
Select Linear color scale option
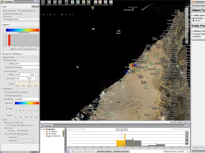click(x=8, y=130)
